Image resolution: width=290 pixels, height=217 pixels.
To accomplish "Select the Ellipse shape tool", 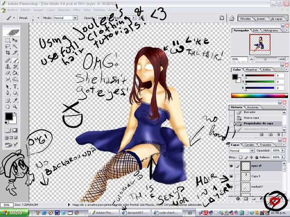I will pos(15,93).
